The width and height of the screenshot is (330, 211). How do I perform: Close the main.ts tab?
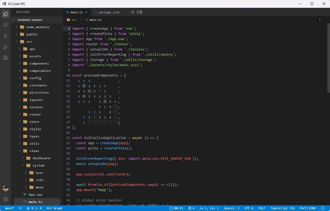pos(86,12)
